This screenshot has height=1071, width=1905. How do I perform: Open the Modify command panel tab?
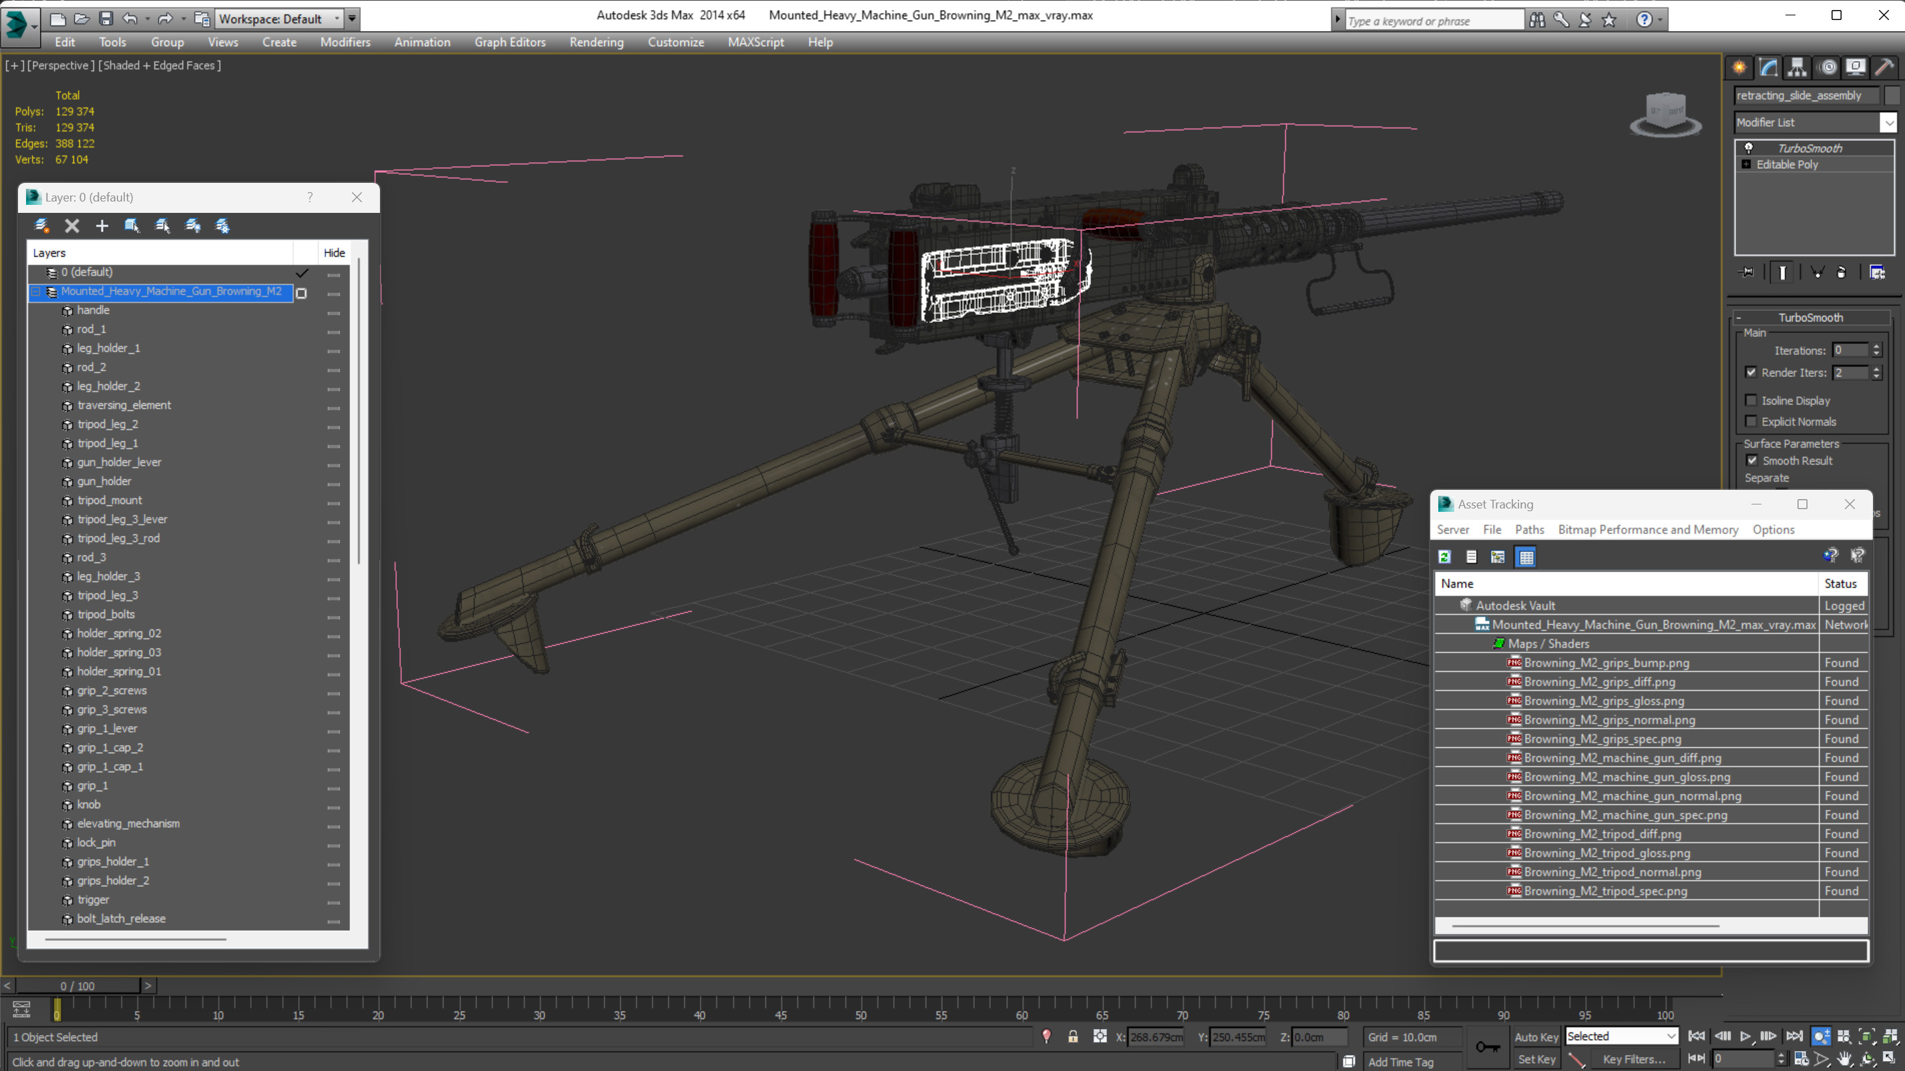1768,68
